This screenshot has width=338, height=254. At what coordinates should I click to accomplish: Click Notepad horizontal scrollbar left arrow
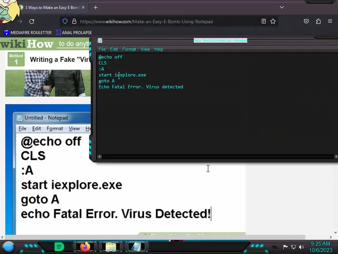[x=99, y=156]
